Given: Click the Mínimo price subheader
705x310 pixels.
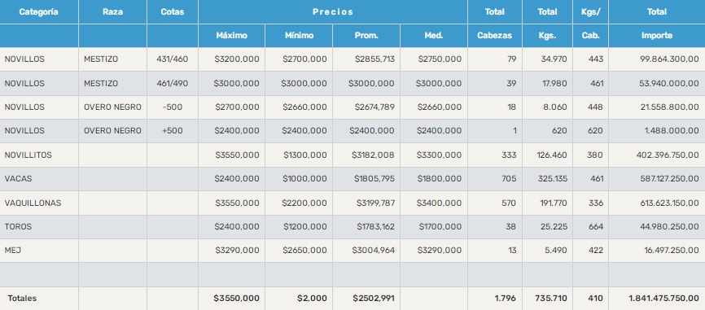Looking at the screenshot, I should (299, 36).
